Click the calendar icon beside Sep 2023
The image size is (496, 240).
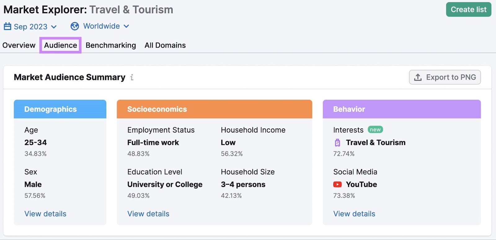(7, 27)
